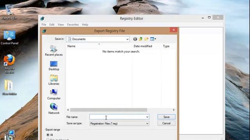Go to Network in places bar
Image resolution: width=250 pixels, height=140 pixels.
[54, 109]
